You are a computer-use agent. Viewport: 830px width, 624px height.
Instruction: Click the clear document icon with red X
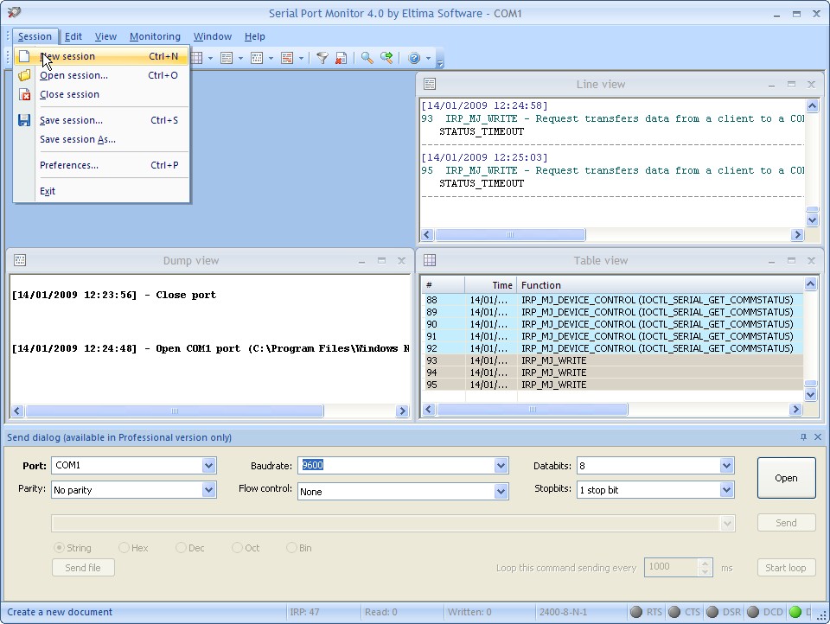pyautogui.click(x=341, y=58)
